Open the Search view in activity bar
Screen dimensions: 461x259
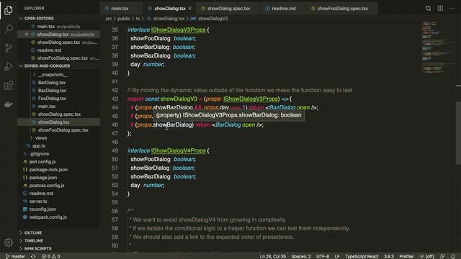tap(9, 29)
